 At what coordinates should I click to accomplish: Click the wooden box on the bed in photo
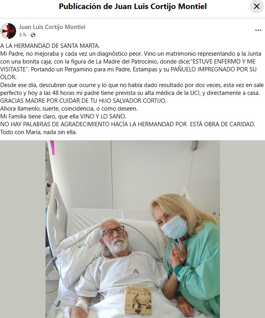(138, 300)
